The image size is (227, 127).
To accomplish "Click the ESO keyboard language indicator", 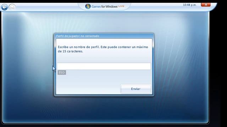I will (x=62, y=72).
